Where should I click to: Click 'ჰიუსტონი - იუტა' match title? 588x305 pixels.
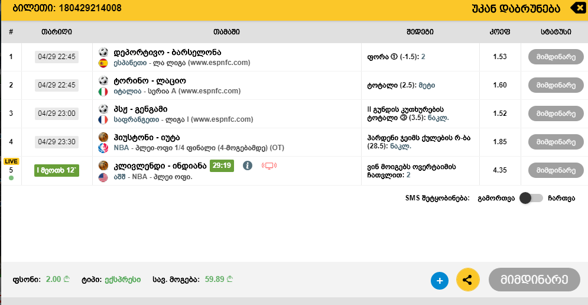(x=147, y=138)
